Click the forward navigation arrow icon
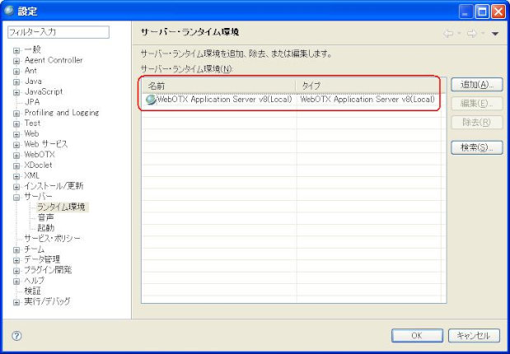Viewport: 510px width, 354px height. pyautogui.click(x=472, y=34)
